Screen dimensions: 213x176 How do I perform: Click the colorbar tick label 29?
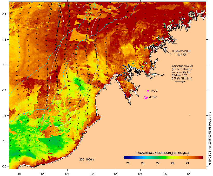click(187, 163)
